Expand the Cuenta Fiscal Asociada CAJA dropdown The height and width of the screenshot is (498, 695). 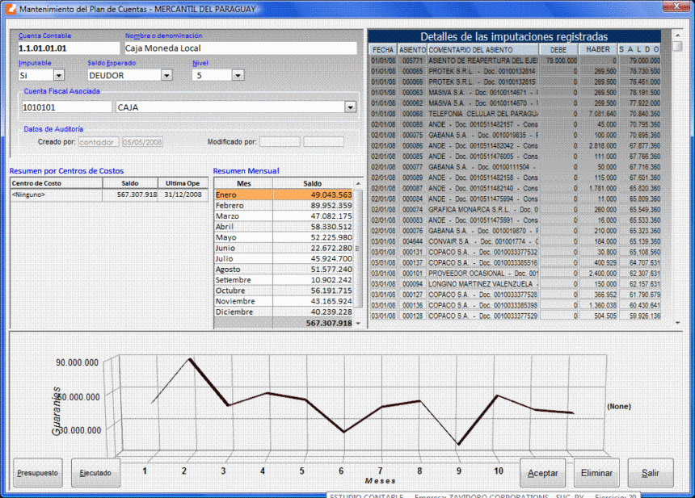tap(350, 107)
